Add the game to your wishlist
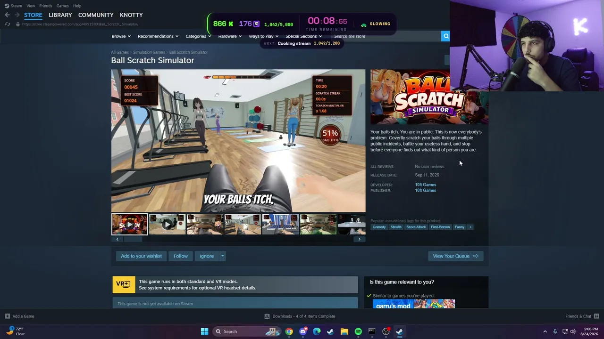 tap(141, 256)
